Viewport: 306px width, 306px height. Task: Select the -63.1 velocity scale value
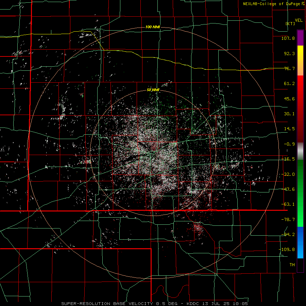tap(288, 204)
